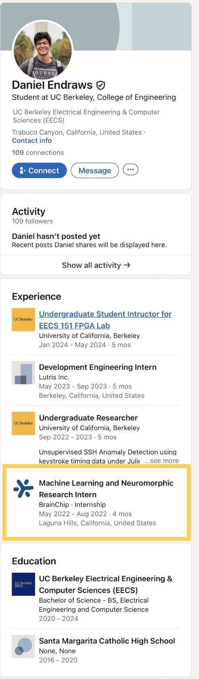Open the three-dot more actions button

(130, 170)
